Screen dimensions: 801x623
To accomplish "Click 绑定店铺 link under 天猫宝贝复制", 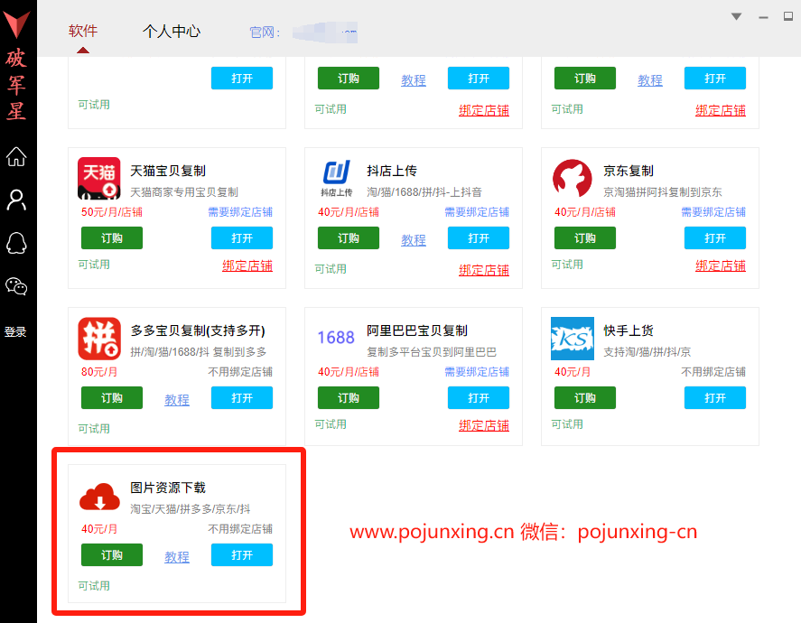I will click(247, 265).
